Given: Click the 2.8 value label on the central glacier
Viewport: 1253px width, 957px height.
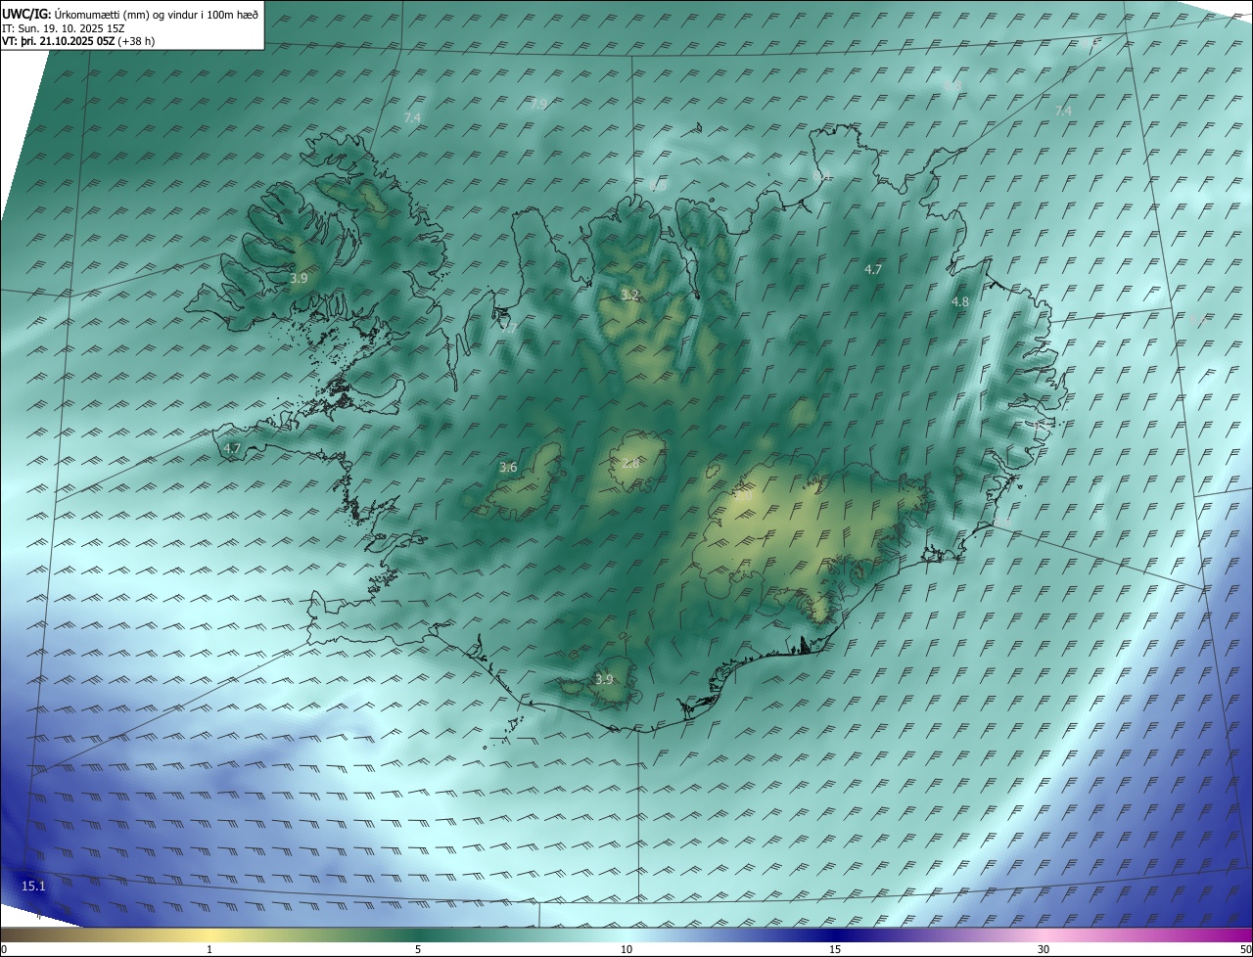Looking at the screenshot, I should [630, 464].
